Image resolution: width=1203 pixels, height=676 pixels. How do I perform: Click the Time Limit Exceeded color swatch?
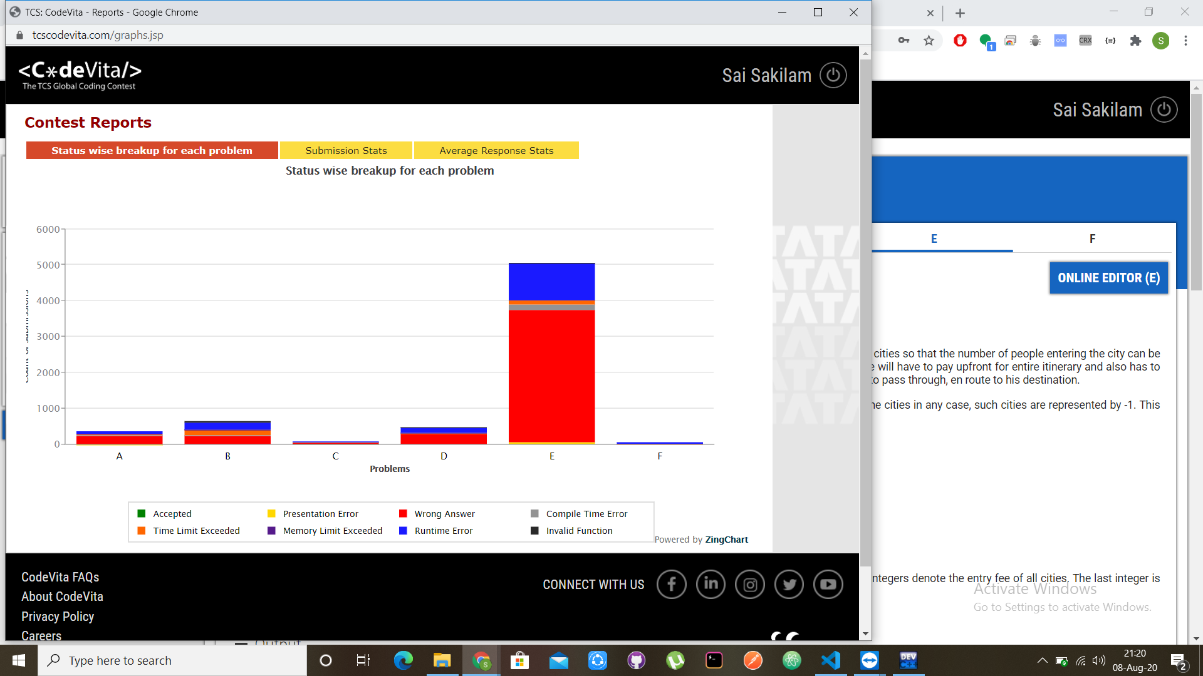[x=142, y=531]
